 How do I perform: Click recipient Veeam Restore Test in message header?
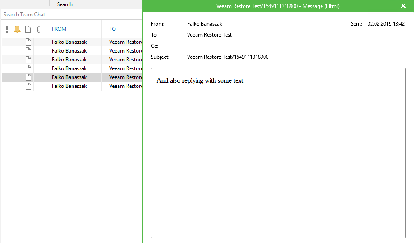click(209, 35)
